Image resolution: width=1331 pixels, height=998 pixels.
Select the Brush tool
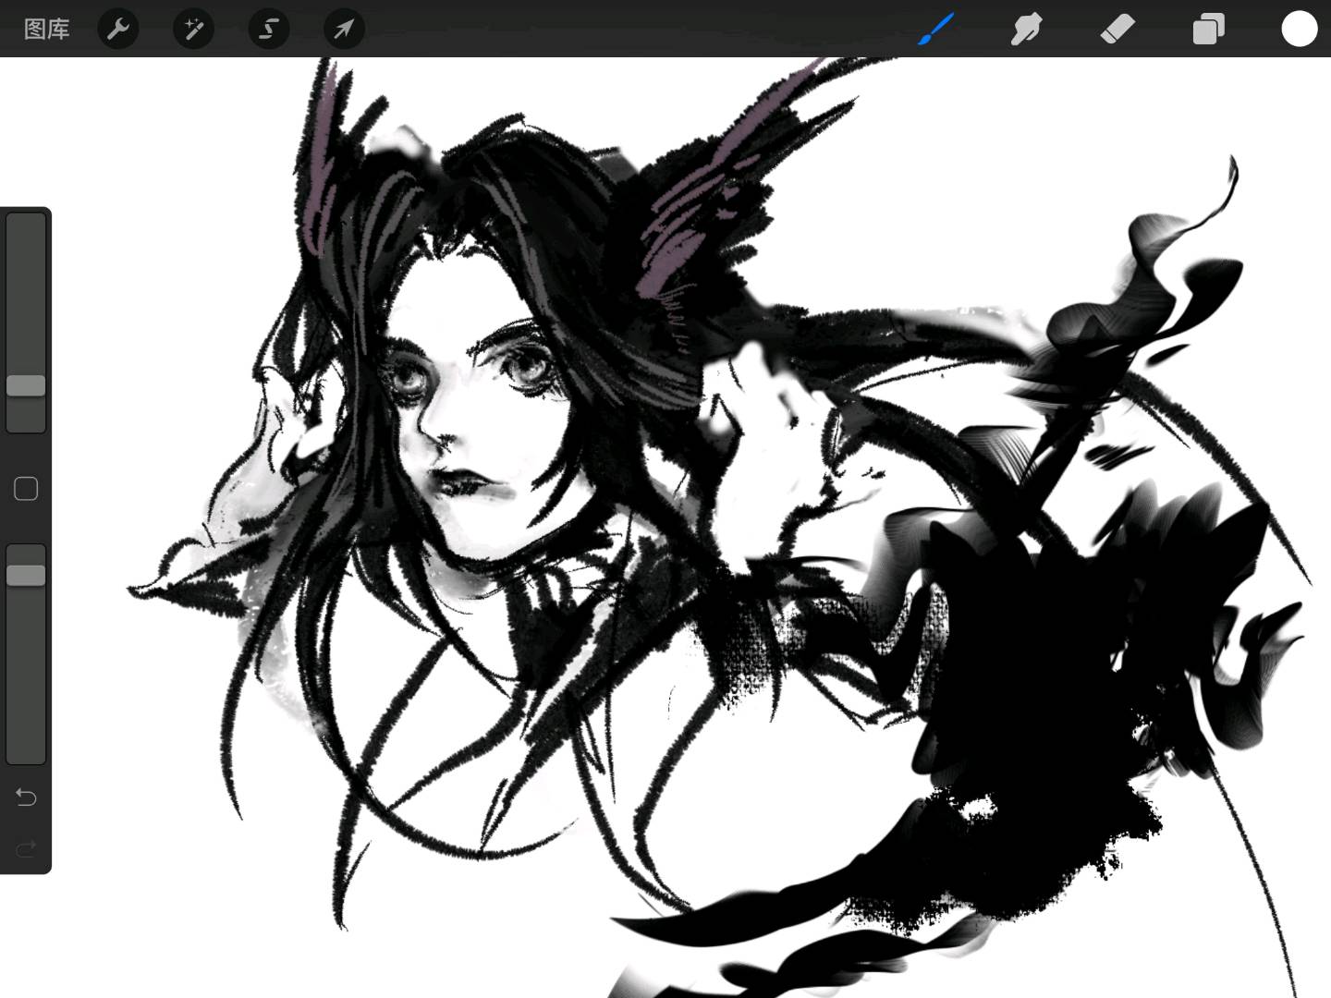[x=935, y=30]
